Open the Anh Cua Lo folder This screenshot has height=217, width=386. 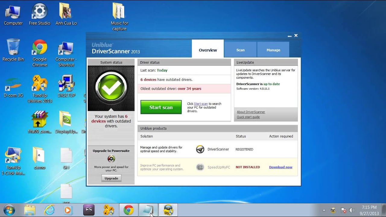(66, 14)
